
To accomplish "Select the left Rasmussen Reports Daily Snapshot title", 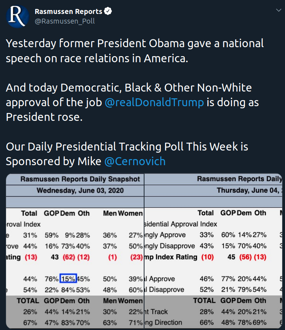I will tap(80, 179).
